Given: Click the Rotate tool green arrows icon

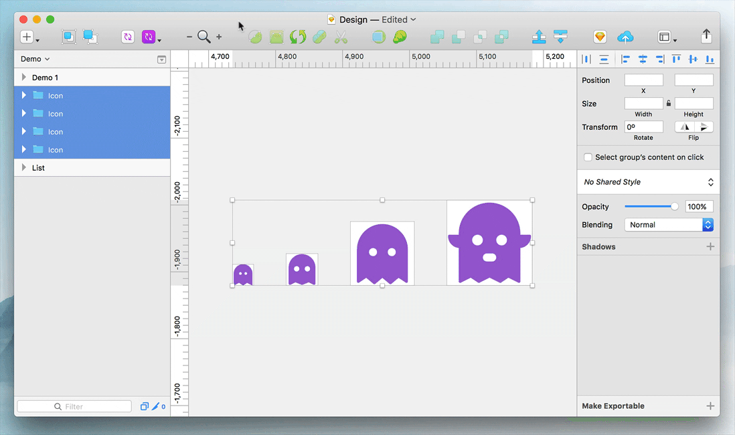Looking at the screenshot, I should pos(298,37).
